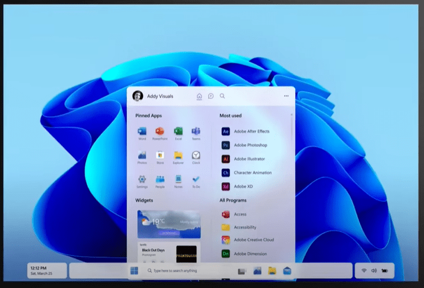Open the Mail icon on taskbar
This screenshot has height=288, width=424.
[x=287, y=271]
